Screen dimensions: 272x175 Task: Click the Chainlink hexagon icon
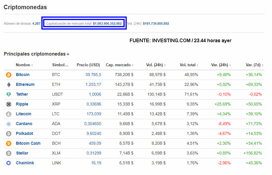click(8, 163)
